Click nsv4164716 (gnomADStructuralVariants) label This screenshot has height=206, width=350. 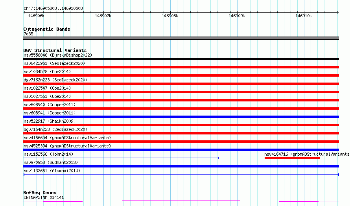[307, 154]
